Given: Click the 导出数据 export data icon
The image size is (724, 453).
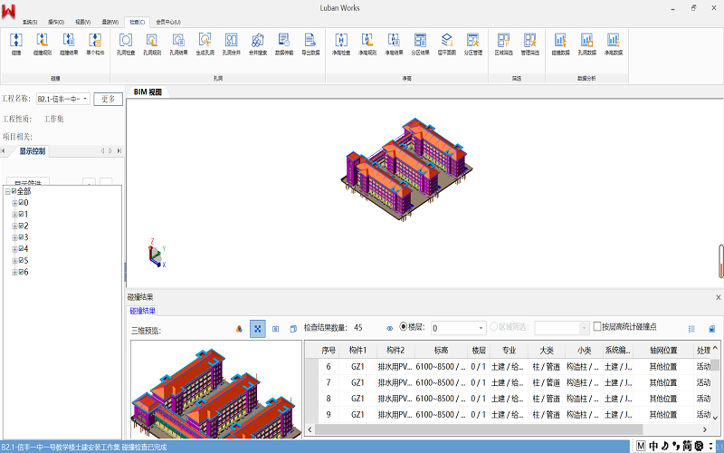Looking at the screenshot, I should [310, 43].
